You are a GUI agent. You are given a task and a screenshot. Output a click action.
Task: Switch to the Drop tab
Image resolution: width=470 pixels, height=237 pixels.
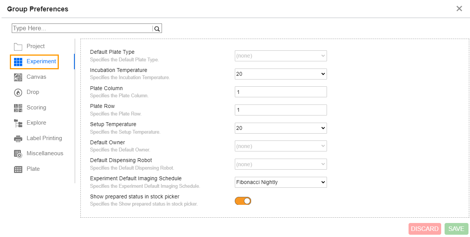(33, 92)
